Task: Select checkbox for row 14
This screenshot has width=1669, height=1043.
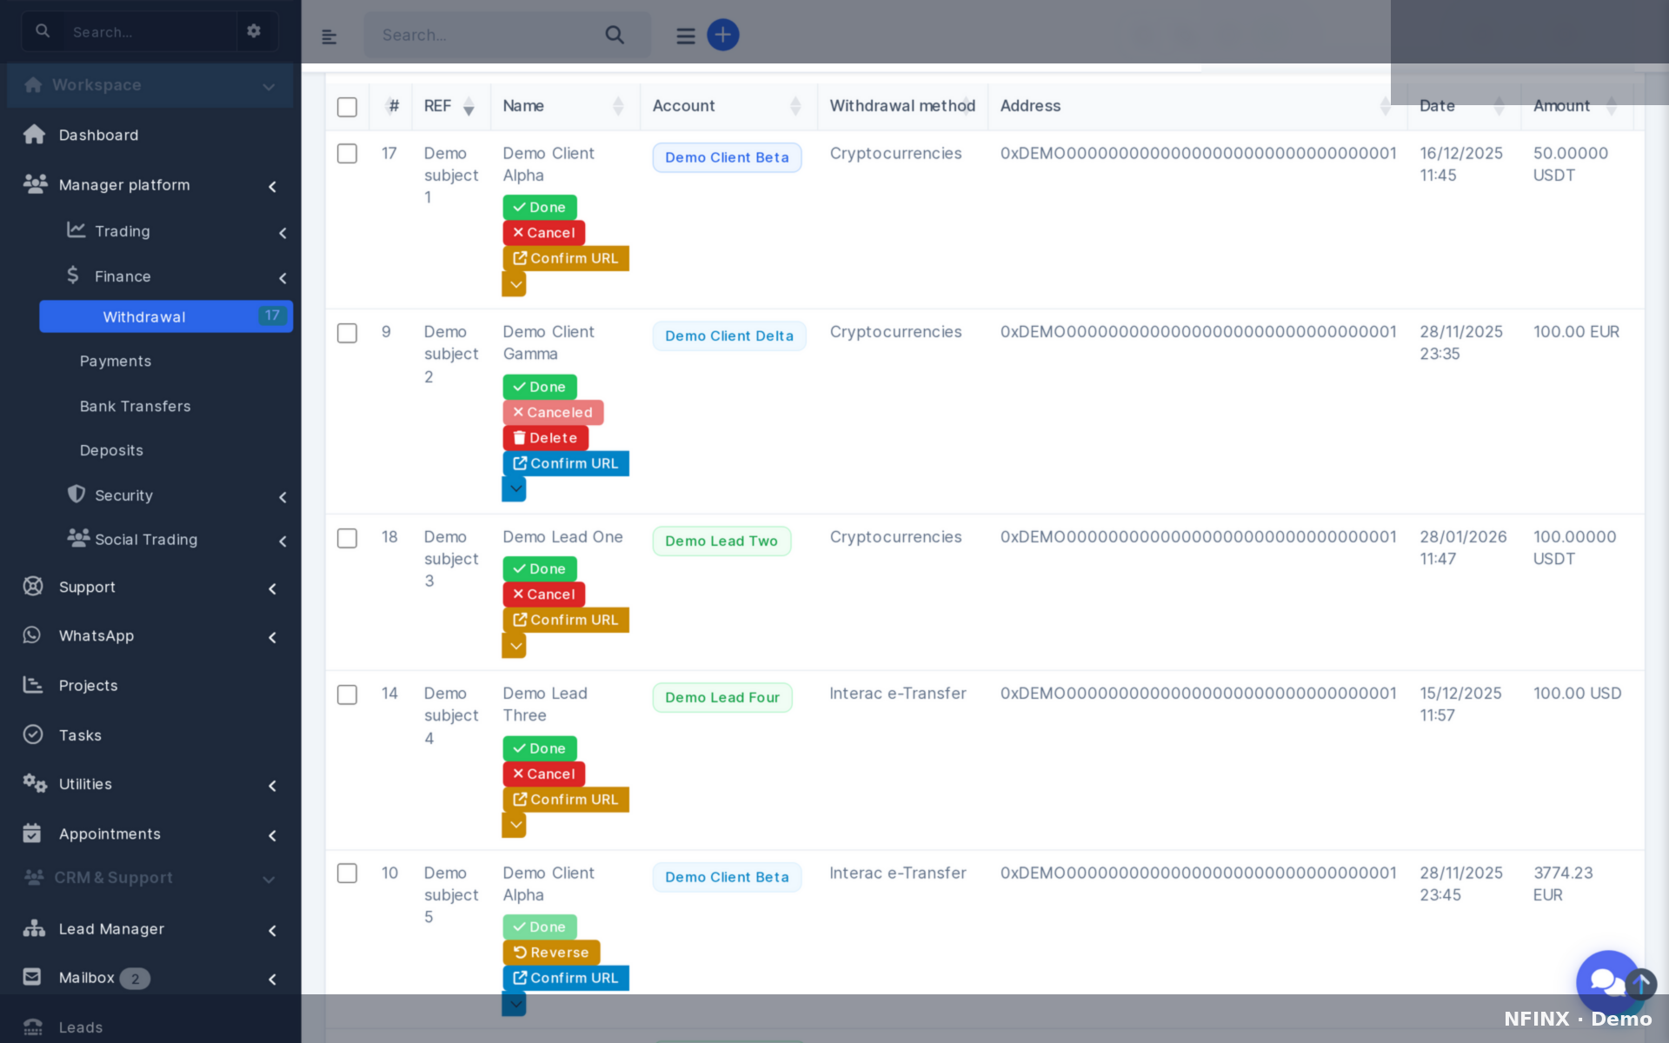Action: coord(347,695)
